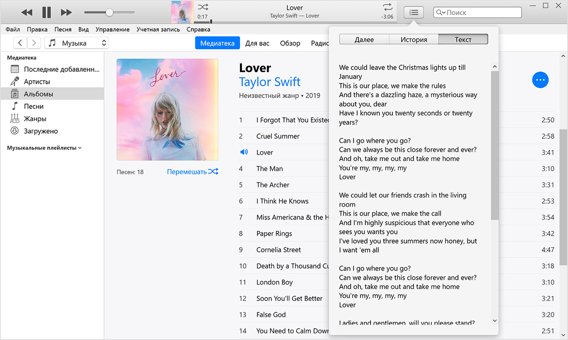
Task: Select track Cruel Summer
Action: tap(278, 136)
